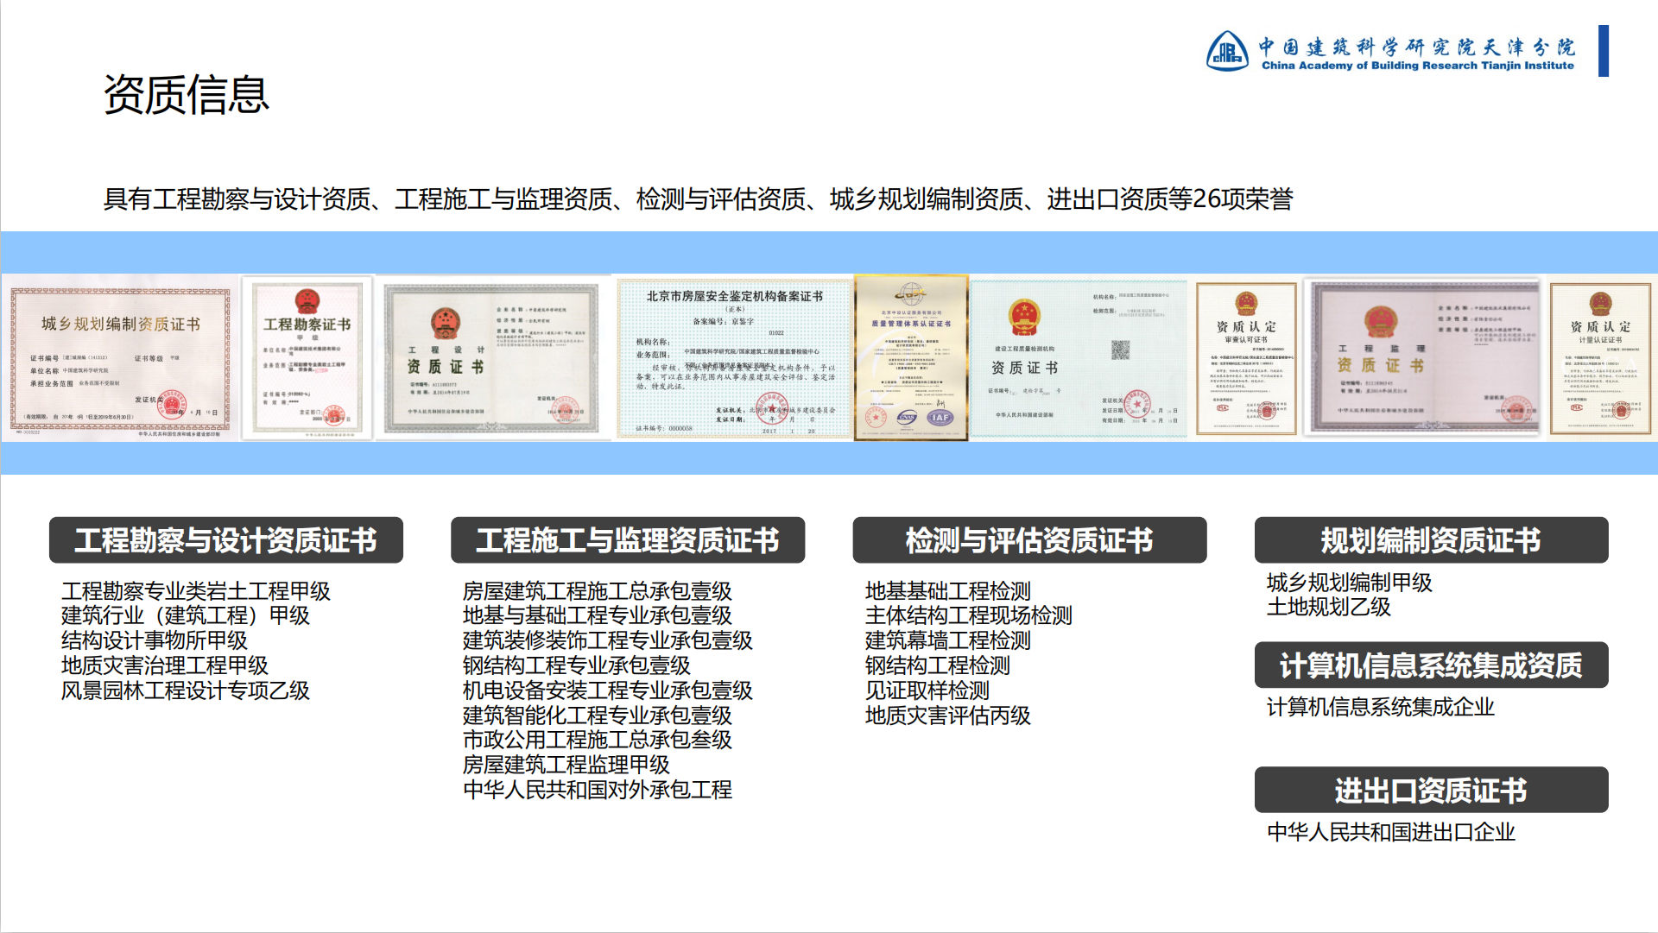The image size is (1658, 933).
Task: Click the 城乡规划编制资质证书 certificate image
Action: (120, 358)
